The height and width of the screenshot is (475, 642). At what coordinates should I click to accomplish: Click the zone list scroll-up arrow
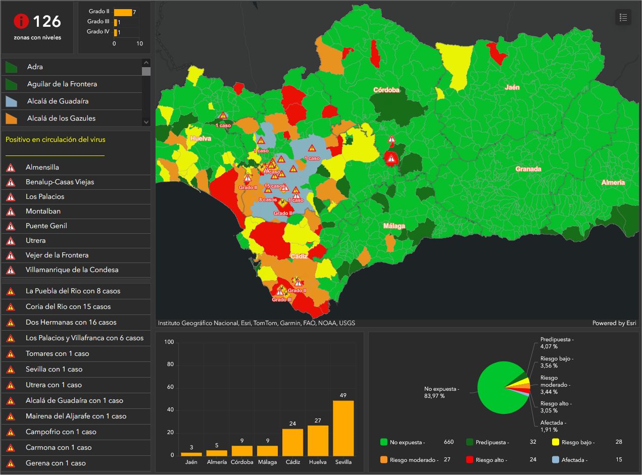pos(146,63)
